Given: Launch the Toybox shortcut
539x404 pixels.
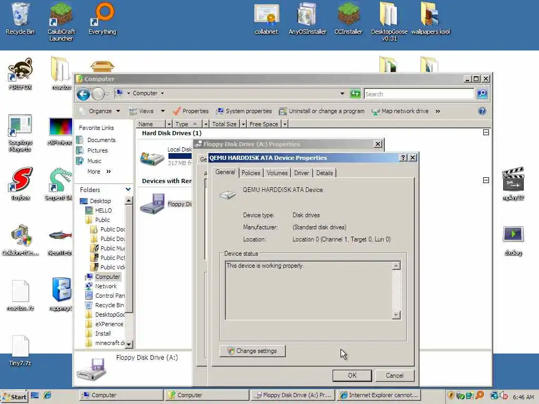Looking at the screenshot, I should click(21, 184).
